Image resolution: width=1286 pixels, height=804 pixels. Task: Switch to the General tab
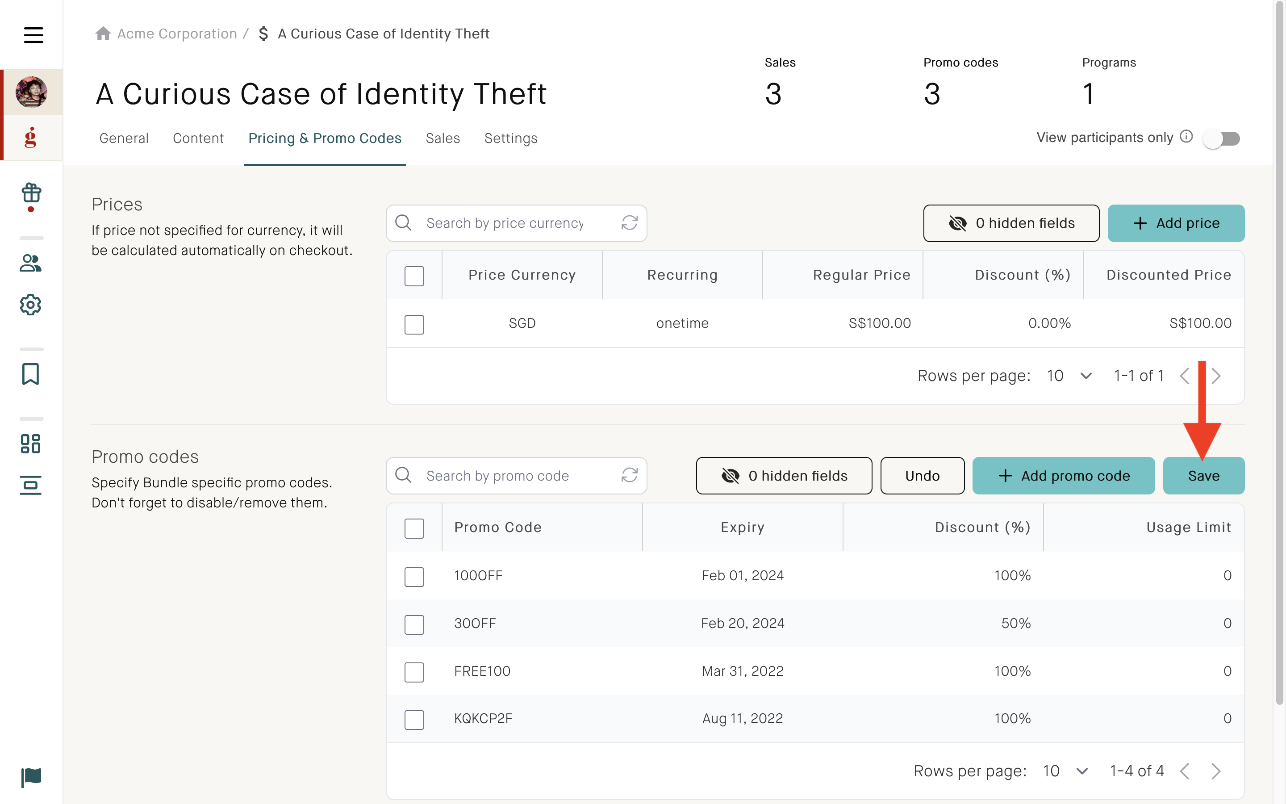point(124,138)
